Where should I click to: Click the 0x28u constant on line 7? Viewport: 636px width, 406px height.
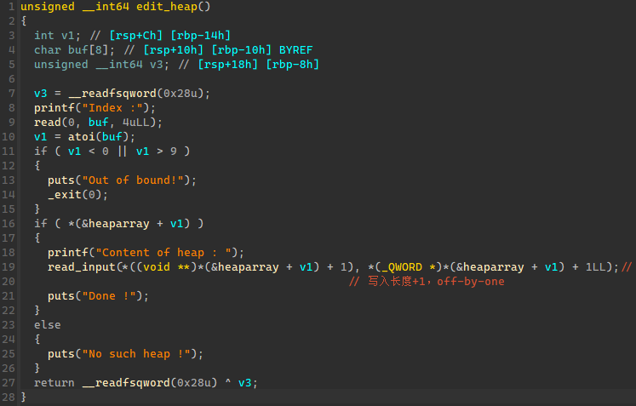pyautogui.click(x=186, y=93)
